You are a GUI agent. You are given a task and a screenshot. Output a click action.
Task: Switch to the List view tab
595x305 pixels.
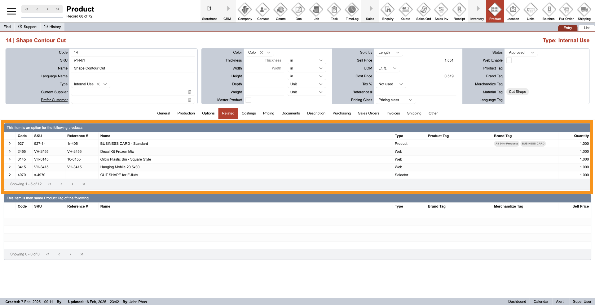click(586, 28)
